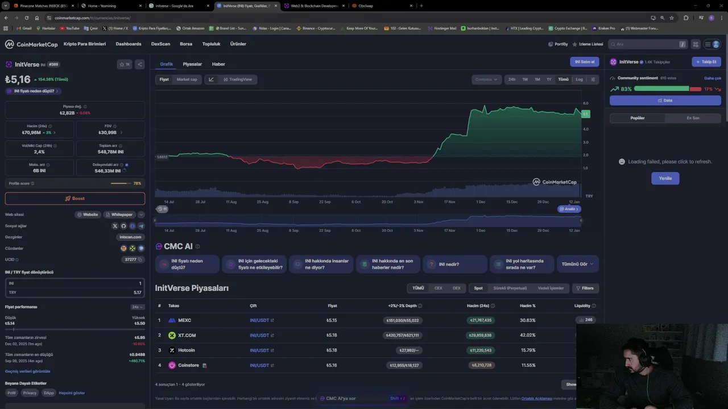The height and width of the screenshot is (409, 728).
Task: Expand 'INI fiyatı neden düştü?' pill
Action: pyautogui.click(x=34, y=91)
